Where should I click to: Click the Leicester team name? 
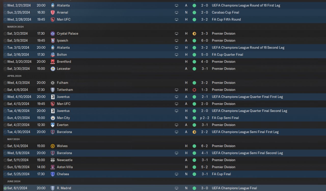(64, 69)
